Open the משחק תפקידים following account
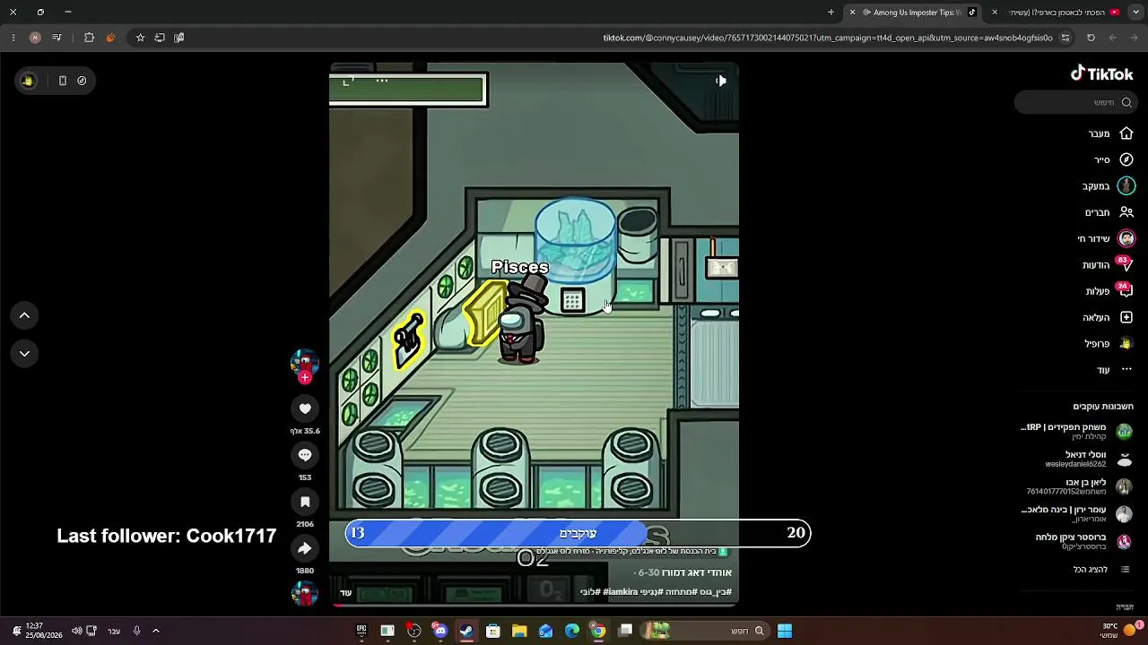 (1076, 431)
